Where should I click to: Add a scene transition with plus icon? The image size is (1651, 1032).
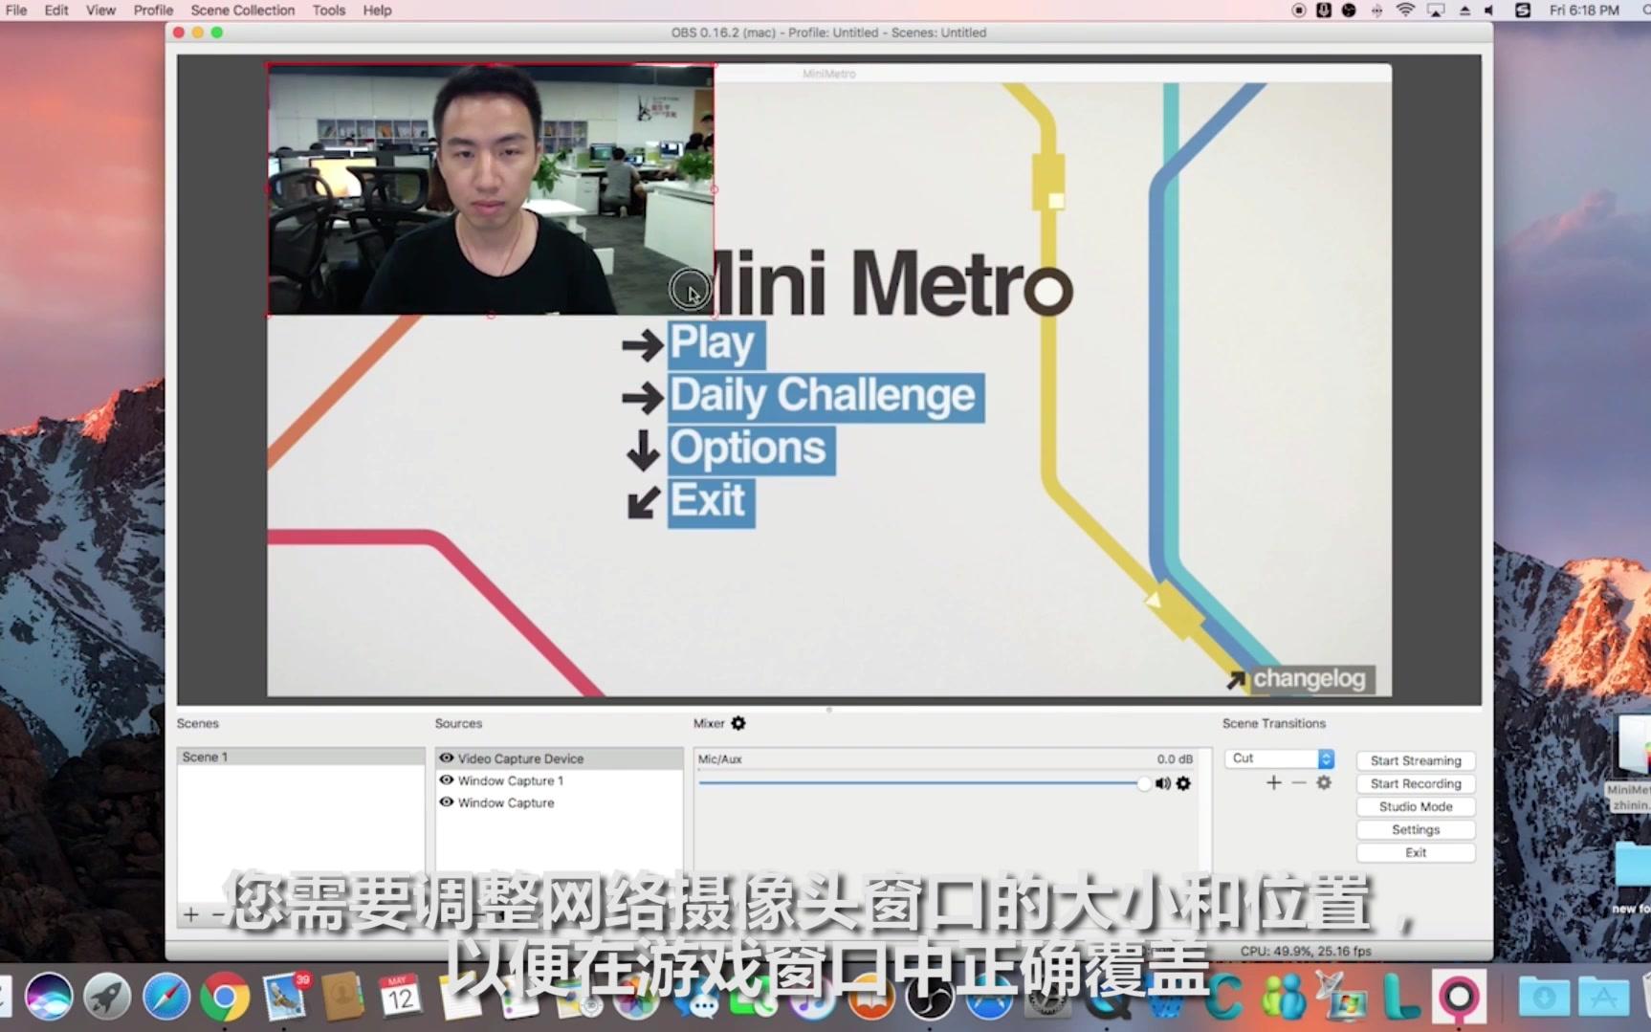pyautogui.click(x=1273, y=782)
